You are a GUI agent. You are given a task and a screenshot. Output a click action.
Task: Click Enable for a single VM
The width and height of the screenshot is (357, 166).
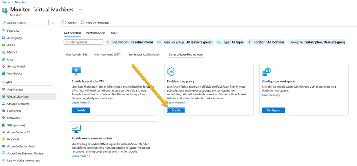(x=81, y=110)
